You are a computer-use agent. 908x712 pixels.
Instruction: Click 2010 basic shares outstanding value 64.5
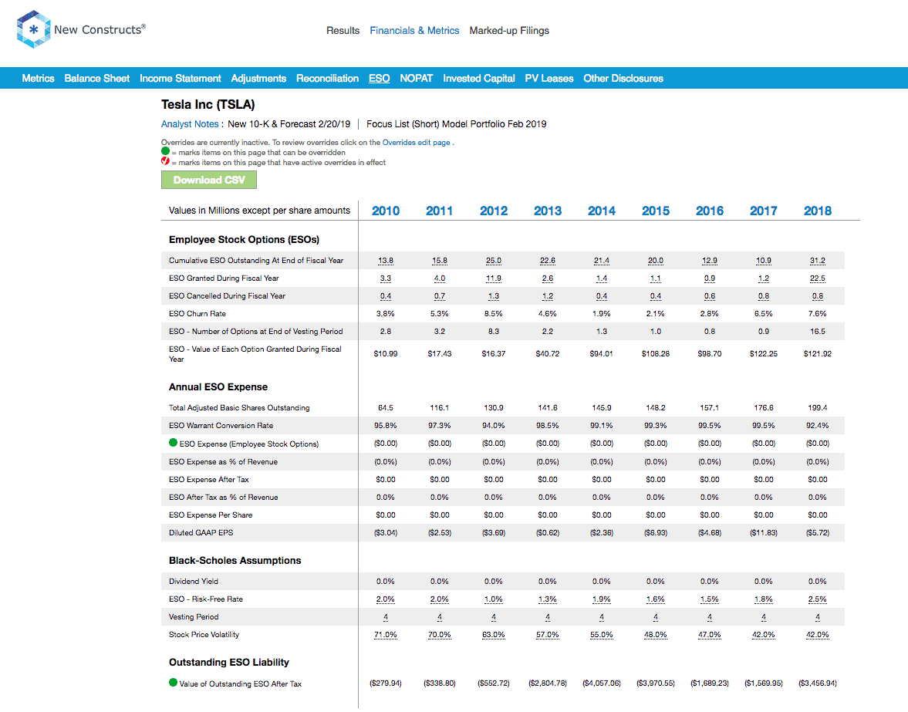(386, 408)
